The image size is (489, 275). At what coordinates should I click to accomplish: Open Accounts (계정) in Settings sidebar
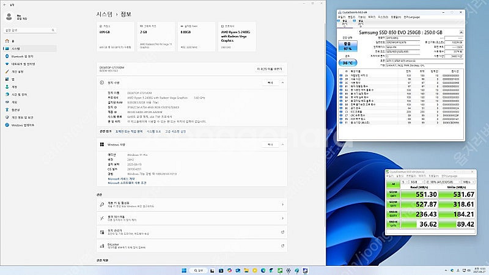point(29,87)
